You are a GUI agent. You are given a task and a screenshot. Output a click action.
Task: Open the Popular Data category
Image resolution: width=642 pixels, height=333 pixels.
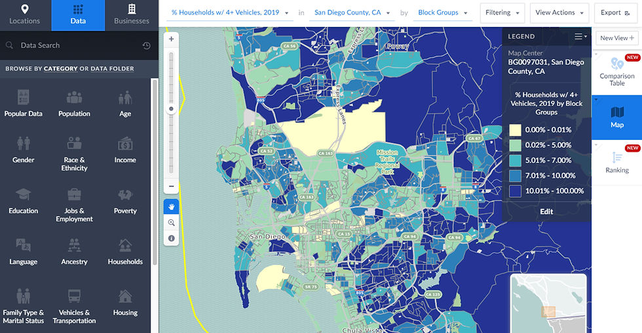click(x=24, y=103)
